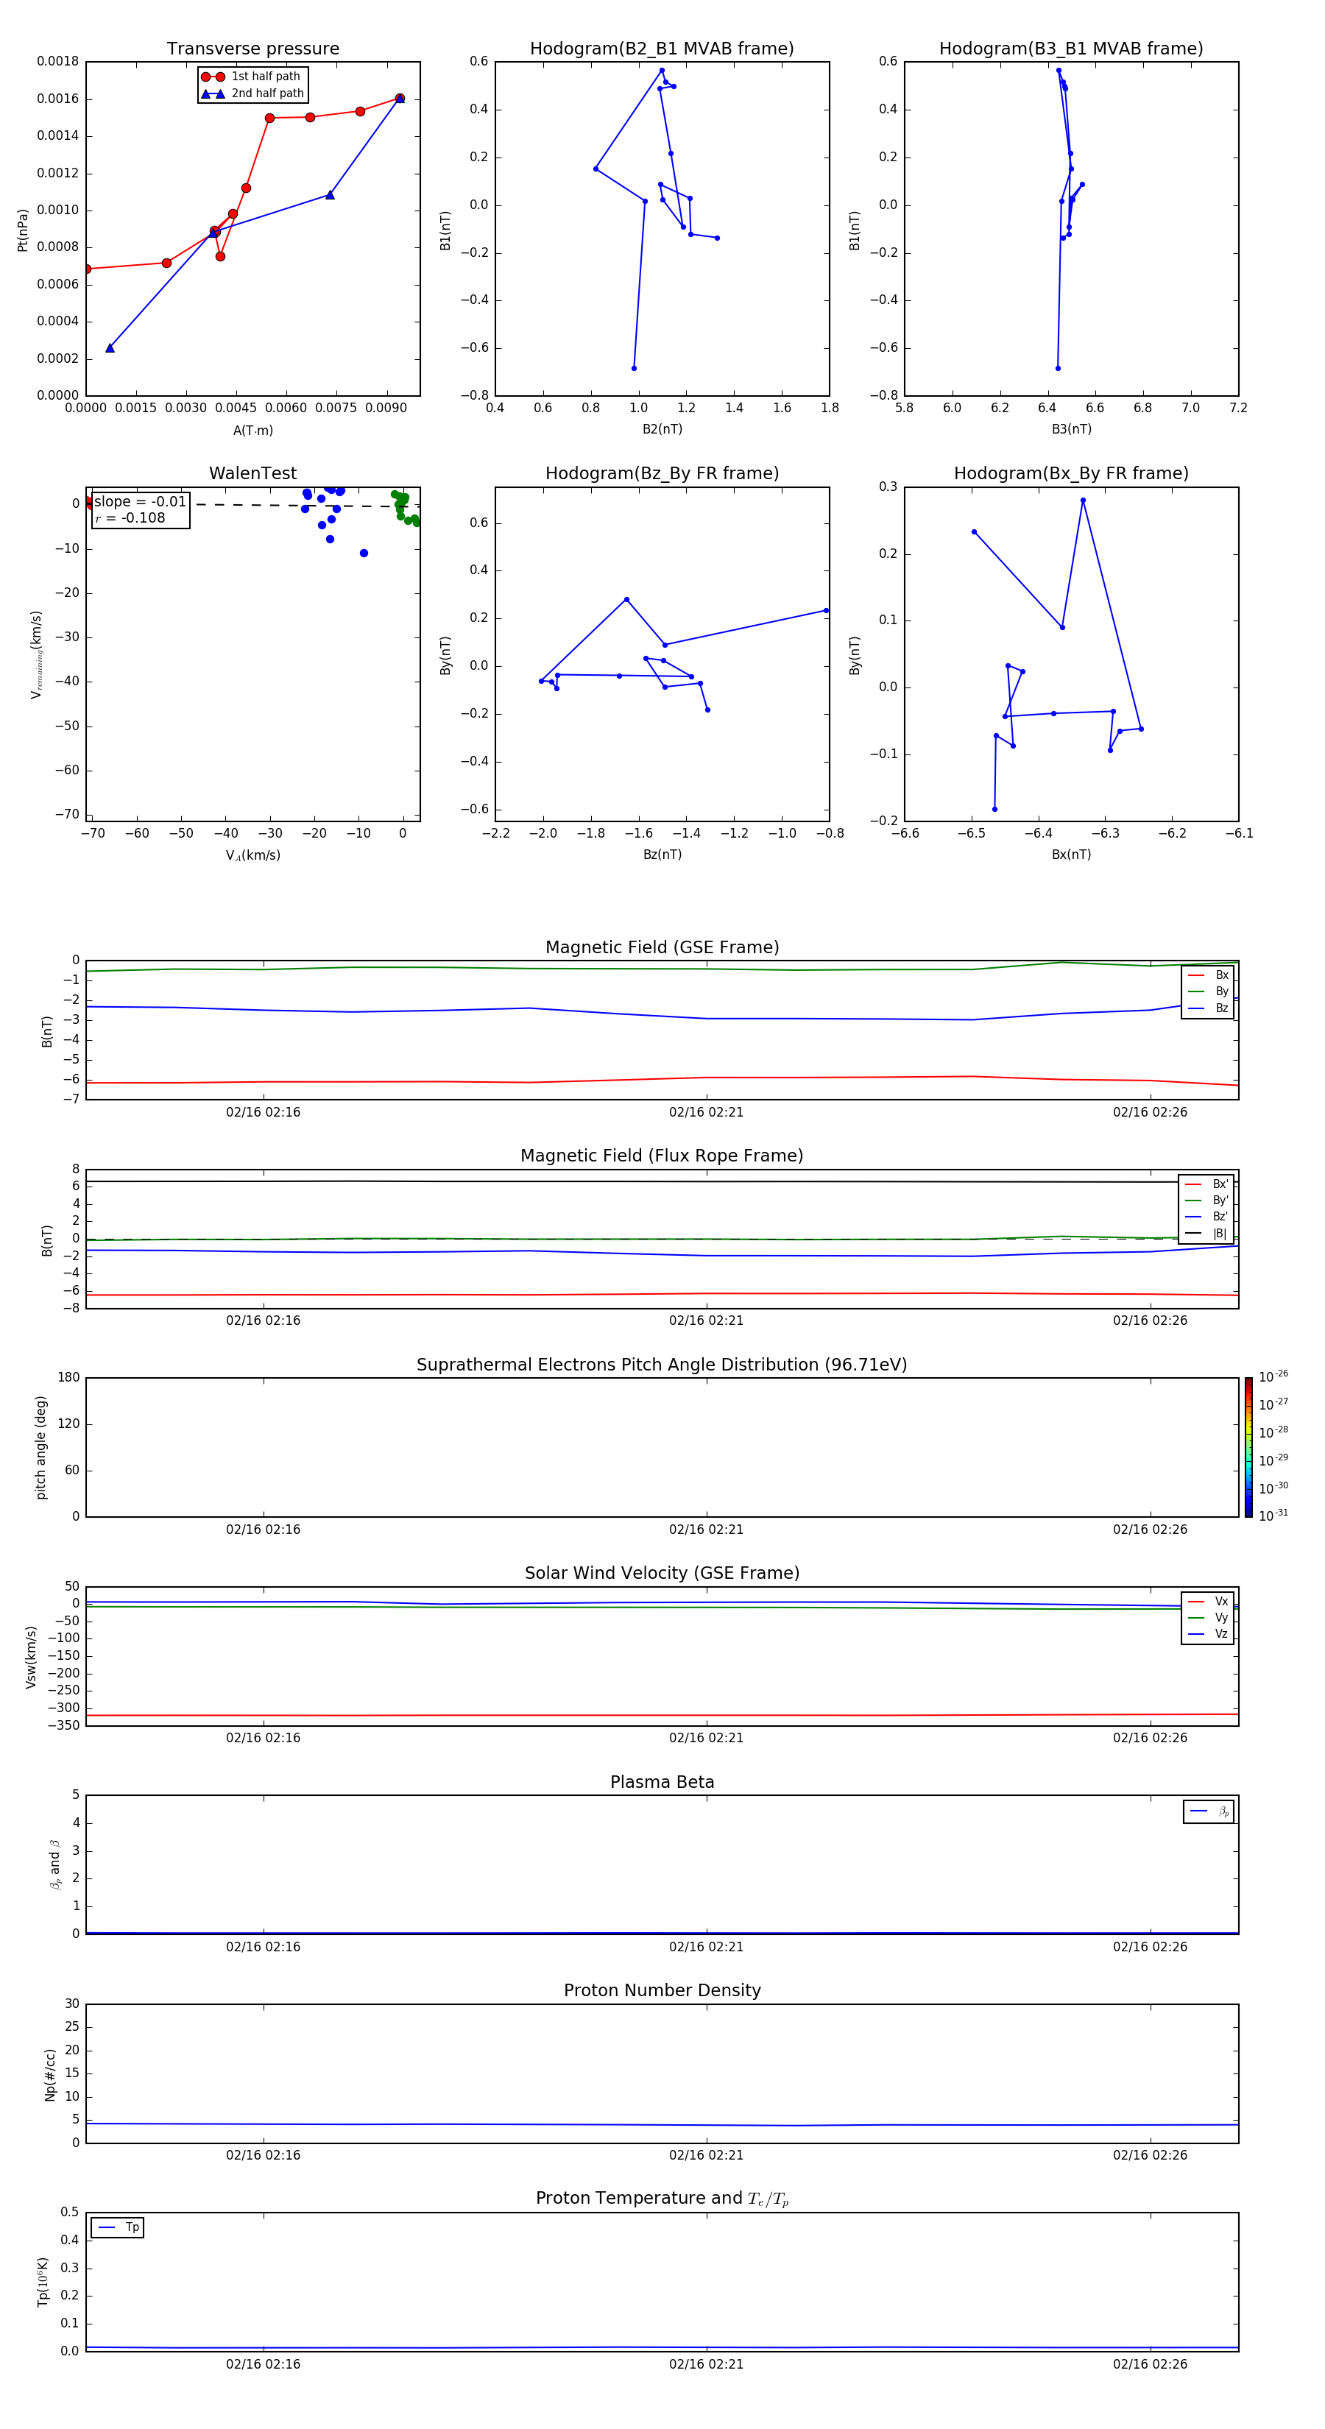This screenshot has height=2429, width=1325.
Task: Click '2nd half path' legend entry
Action: [252, 93]
